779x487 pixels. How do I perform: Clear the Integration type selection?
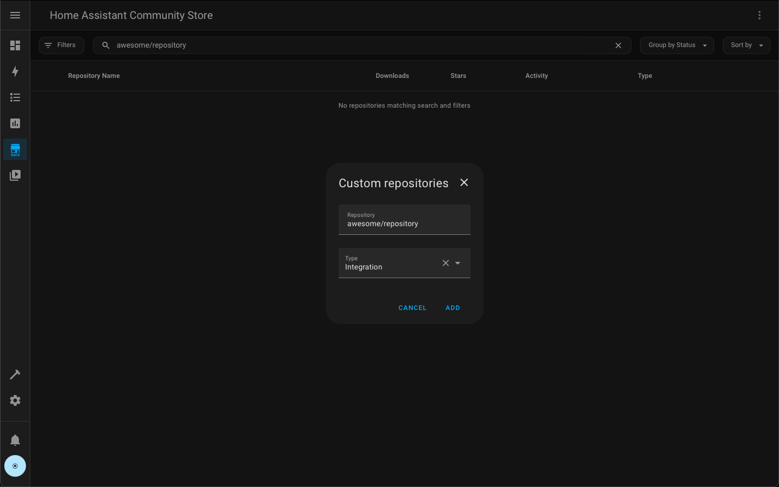tap(445, 263)
